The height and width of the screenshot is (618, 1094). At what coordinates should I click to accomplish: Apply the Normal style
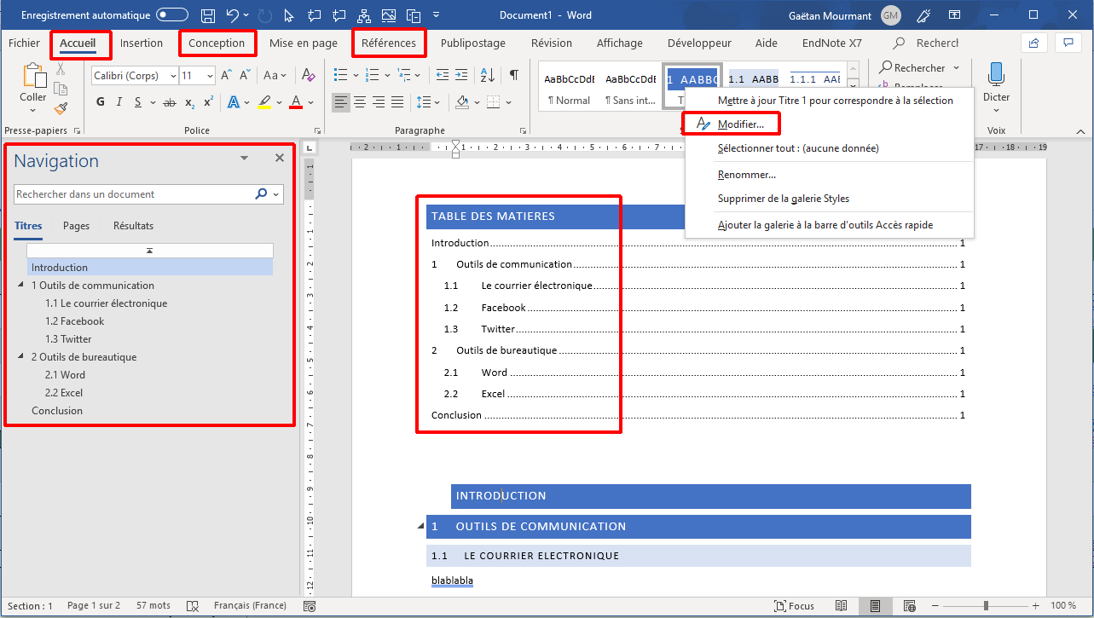click(x=569, y=88)
